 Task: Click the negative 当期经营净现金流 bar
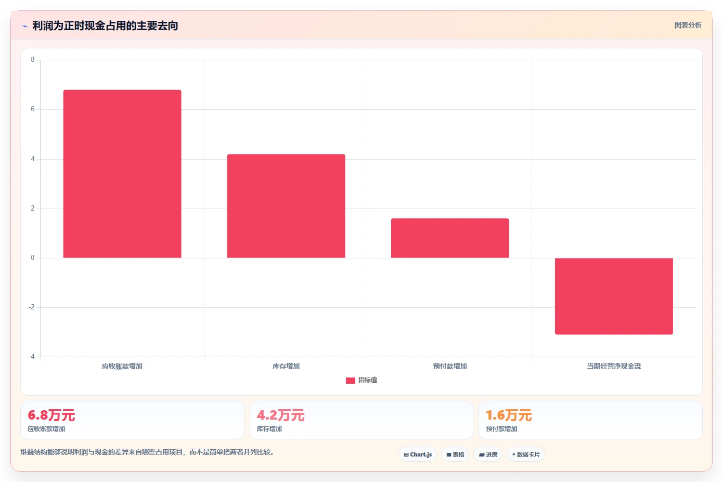(614, 296)
